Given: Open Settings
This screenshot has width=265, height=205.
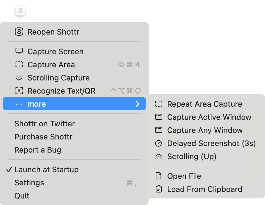Looking at the screenshot, I should click(x=29, y=183).
